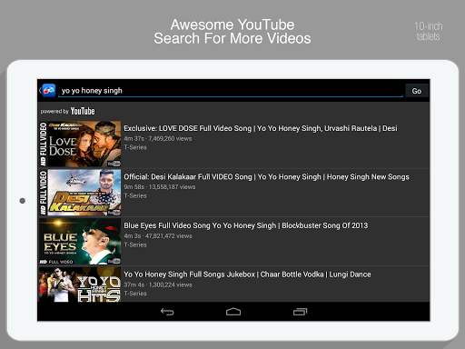Open the Blue Eyes video thumbnail
465x349 pixels.
80,242
